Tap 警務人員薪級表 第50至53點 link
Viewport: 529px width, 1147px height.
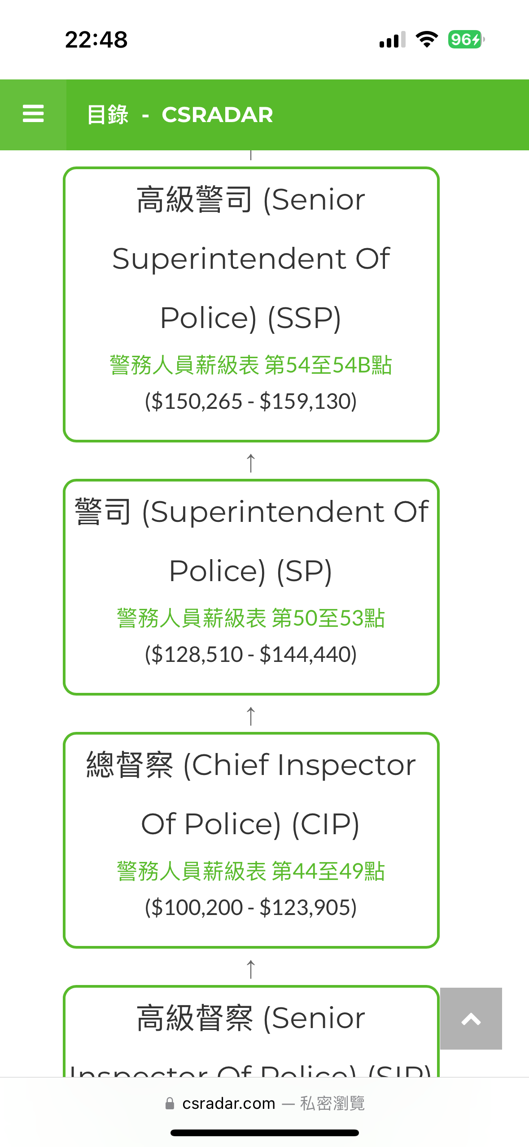pyautogui.click(x=251, y=618)
